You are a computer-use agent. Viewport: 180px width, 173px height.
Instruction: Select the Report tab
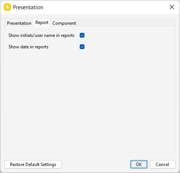[x=42, y=23]
